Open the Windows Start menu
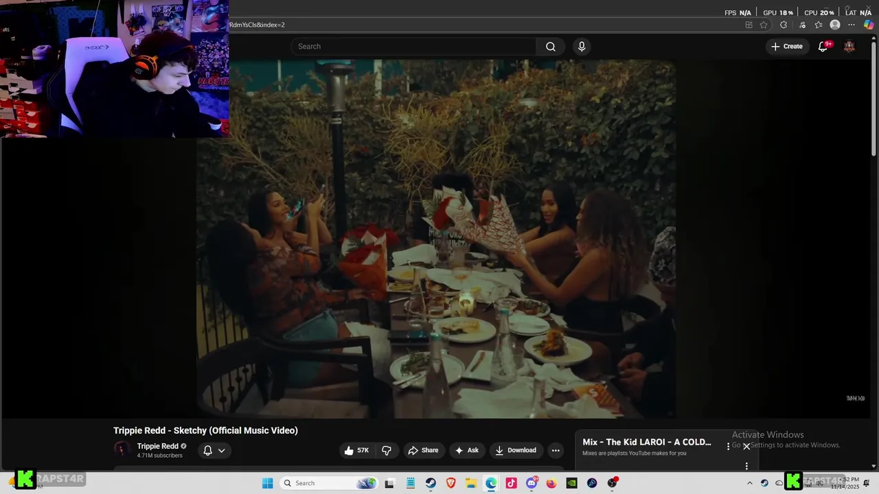The width and height of the screenshot is (879, 494). [x=268, y=483]
